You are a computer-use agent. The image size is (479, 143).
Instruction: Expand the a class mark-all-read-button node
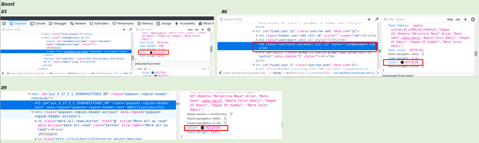pyautogui.click(x=36, y=121)
